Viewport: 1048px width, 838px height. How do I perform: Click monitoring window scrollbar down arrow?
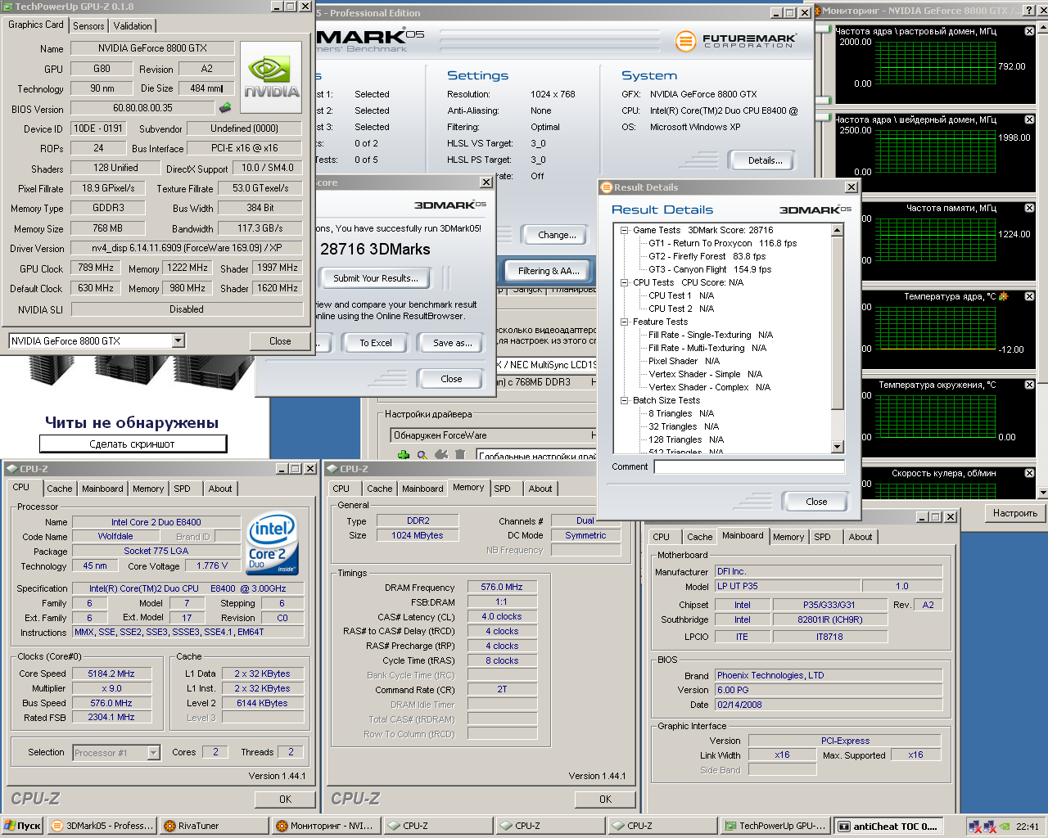tap(1042, 493)
